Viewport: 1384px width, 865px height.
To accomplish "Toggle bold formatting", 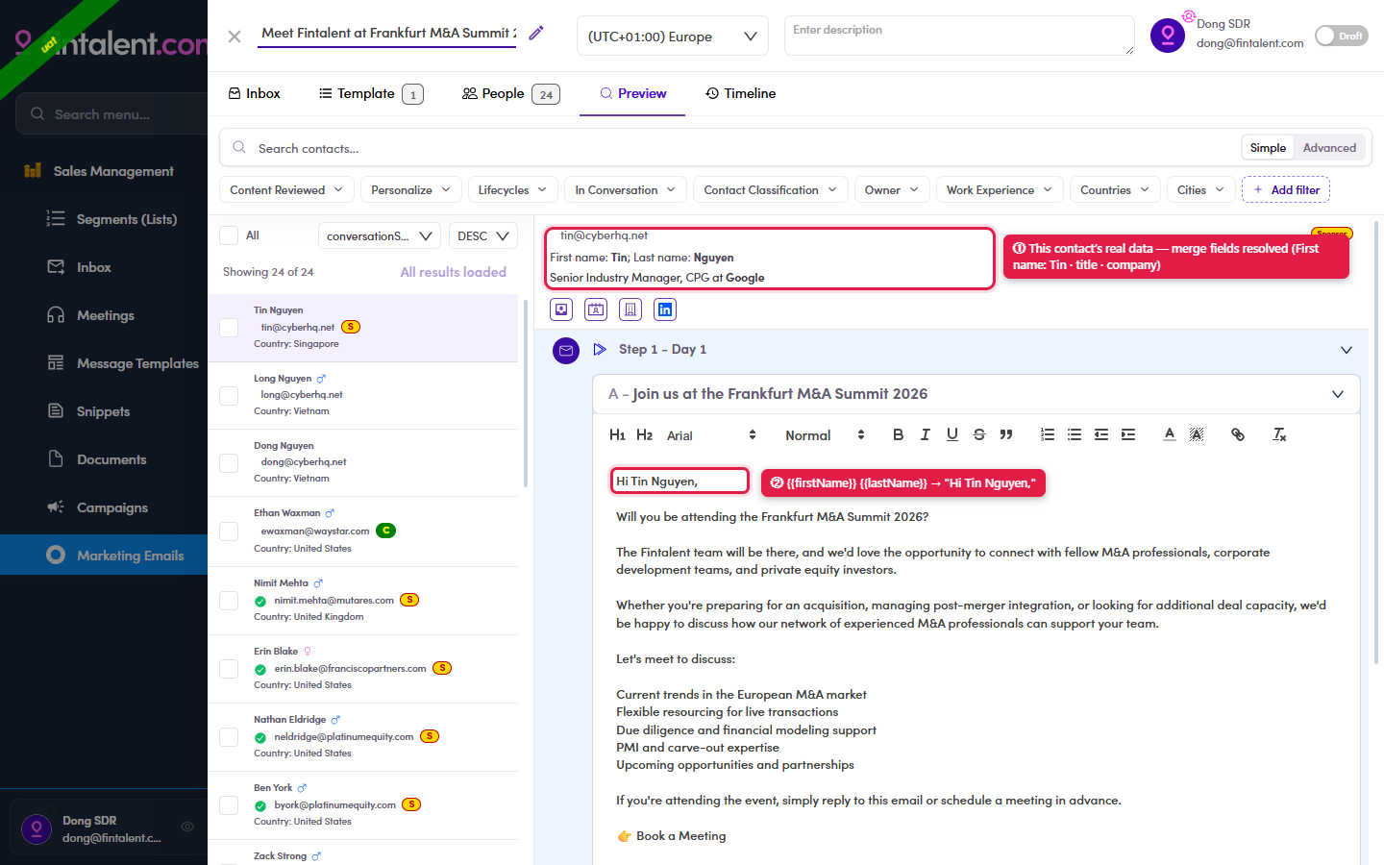I will 898,434.
